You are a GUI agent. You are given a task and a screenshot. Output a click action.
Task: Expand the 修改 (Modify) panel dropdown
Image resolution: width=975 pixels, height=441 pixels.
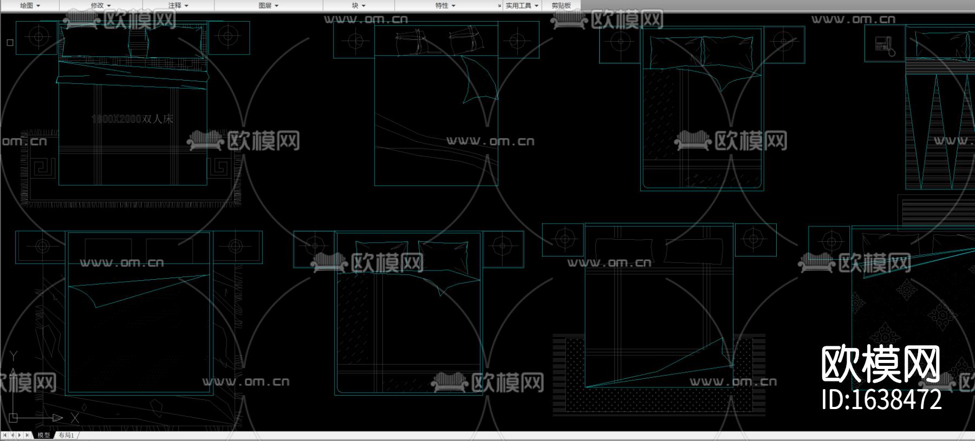[x=100, y=5]
